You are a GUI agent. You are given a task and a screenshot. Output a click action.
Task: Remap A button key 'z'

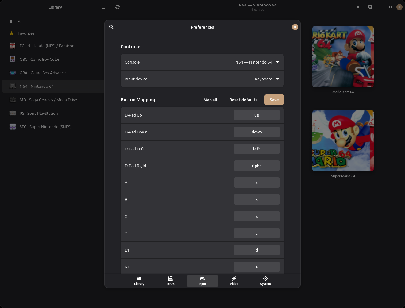(257, 183)
